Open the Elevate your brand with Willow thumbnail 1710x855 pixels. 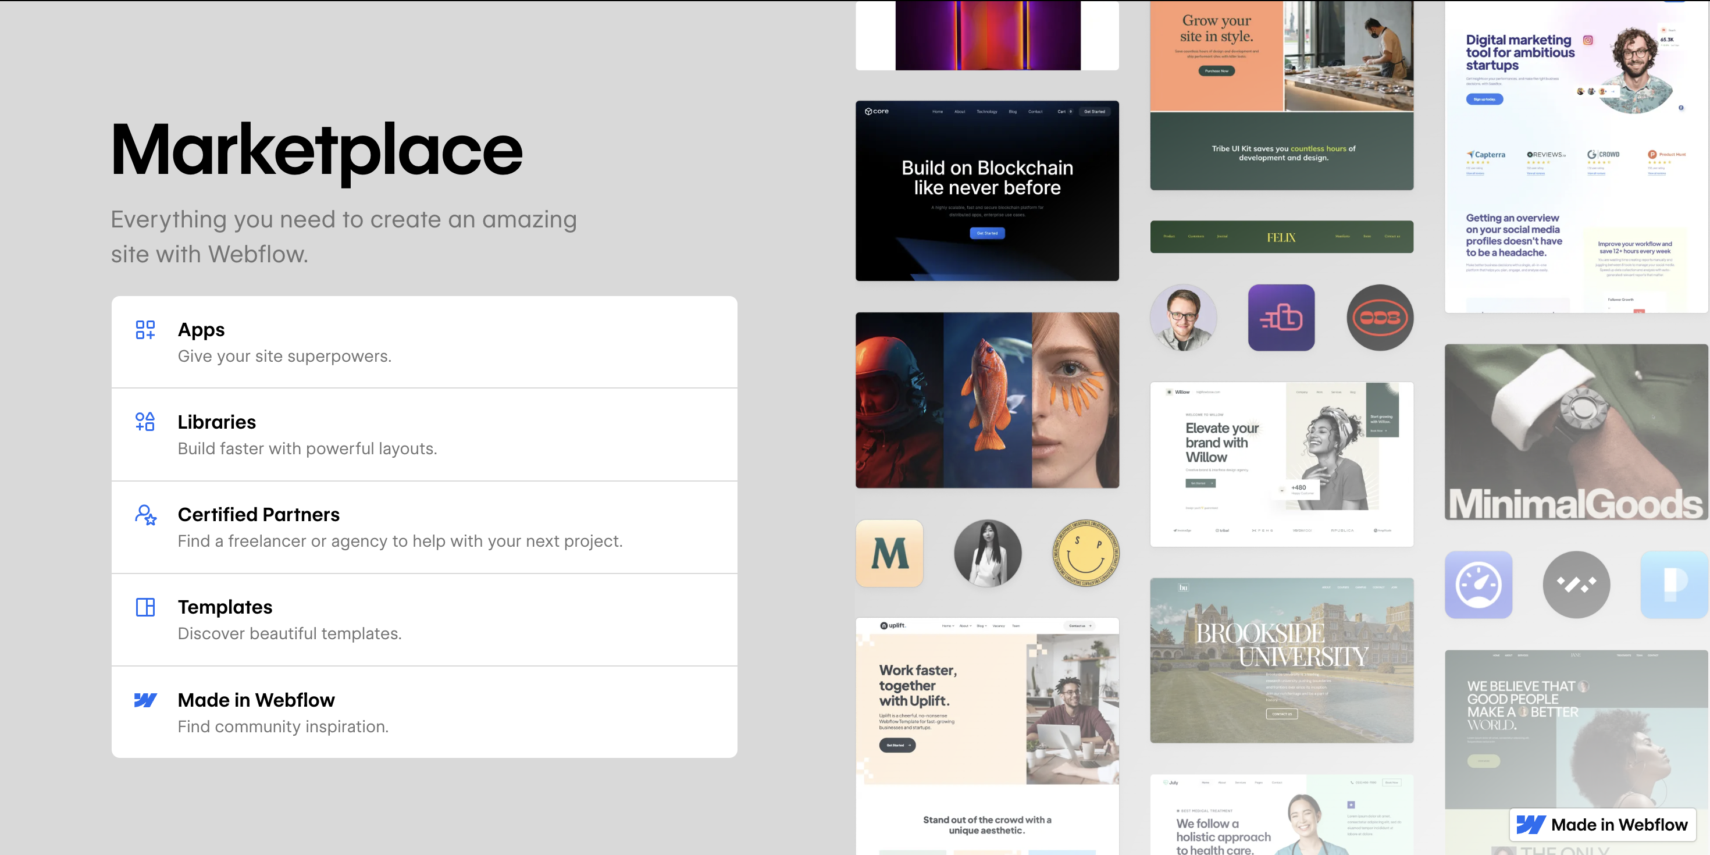click(x=1282, y=465)
